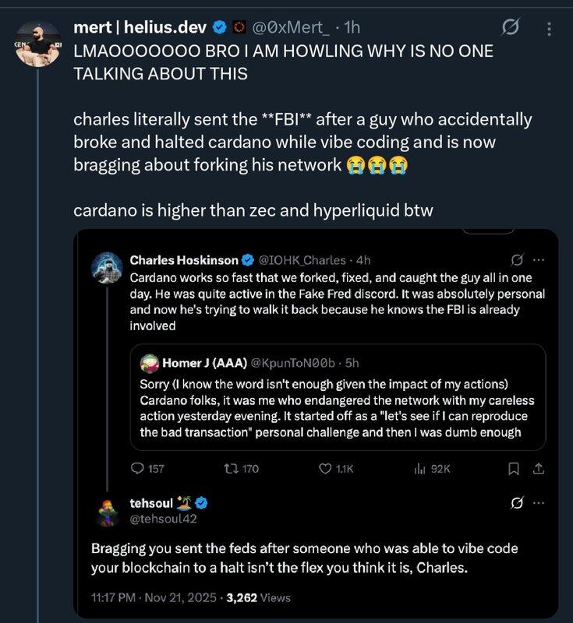Open more options on Charles Hoskinson's tweet

(538, 259)
